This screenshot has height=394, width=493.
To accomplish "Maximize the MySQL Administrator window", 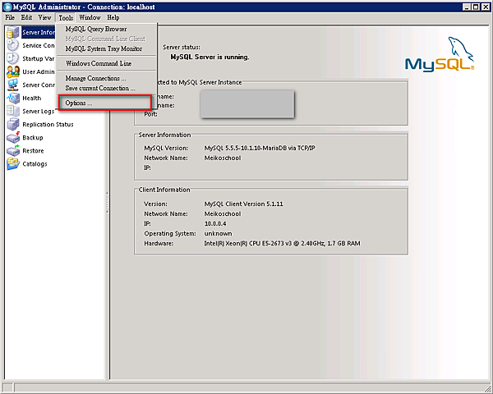I will coord(476,7).
